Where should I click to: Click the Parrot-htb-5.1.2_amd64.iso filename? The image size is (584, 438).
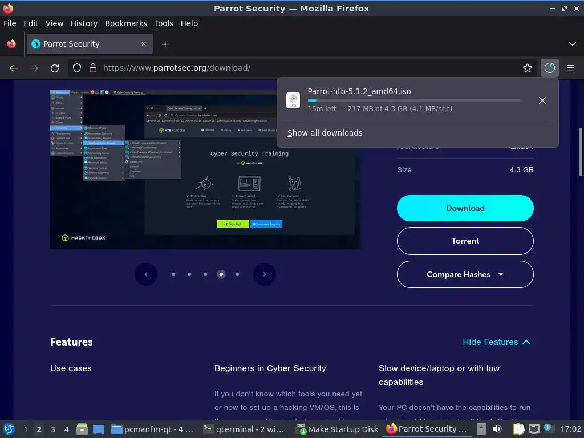[359, 91]
